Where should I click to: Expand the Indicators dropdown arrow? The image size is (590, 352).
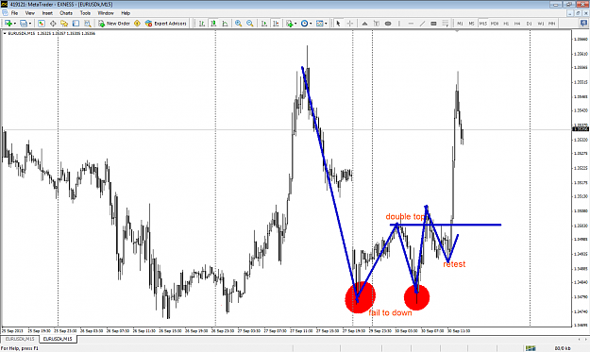[295, 24]
